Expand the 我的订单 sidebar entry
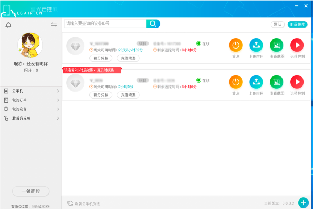This screenshot has width=313, height=209. coord(31,100)
